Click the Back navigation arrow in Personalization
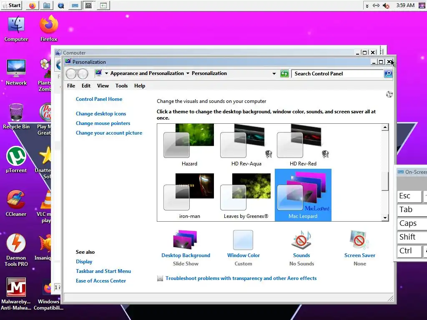This screenshot has width=427, height=320. tap(71, 74)
